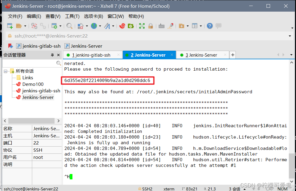The height and width of the screenshot is (191, 296).
Task: Pin the session manager panel
Action: [52, 55]
